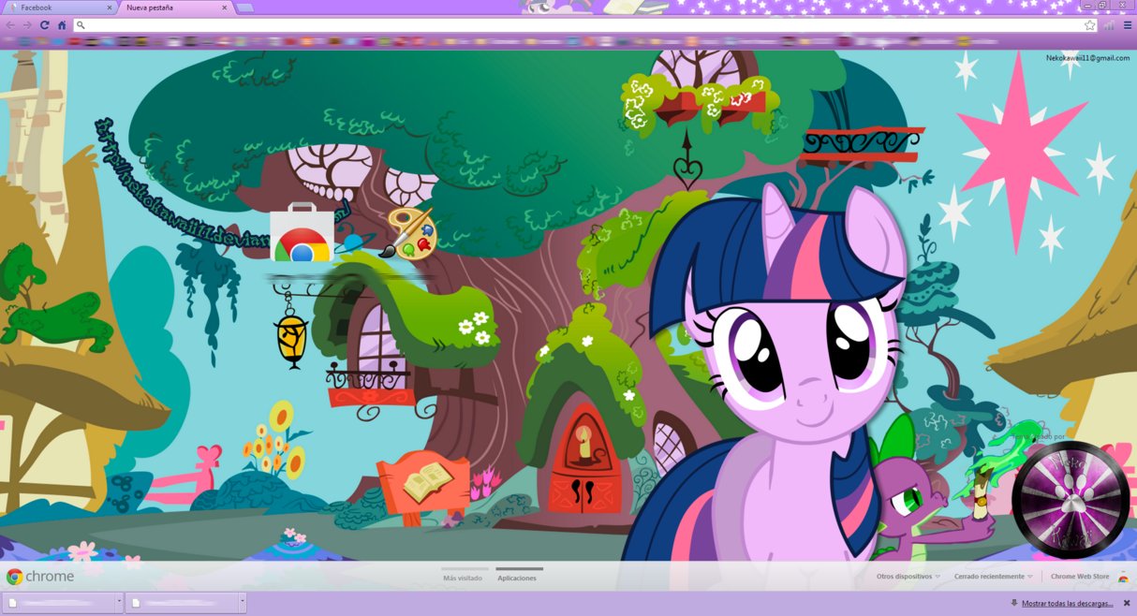Open the second downloaded file
The image size is (1137, 616).
pyautogui.click(x=182, y=603)
